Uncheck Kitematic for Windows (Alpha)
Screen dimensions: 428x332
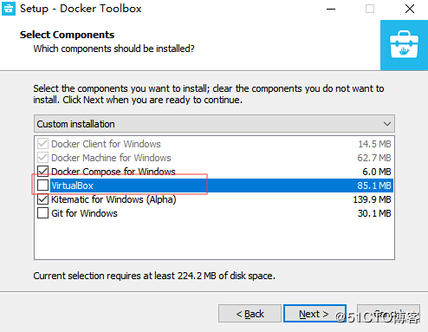tap(42, 199)
